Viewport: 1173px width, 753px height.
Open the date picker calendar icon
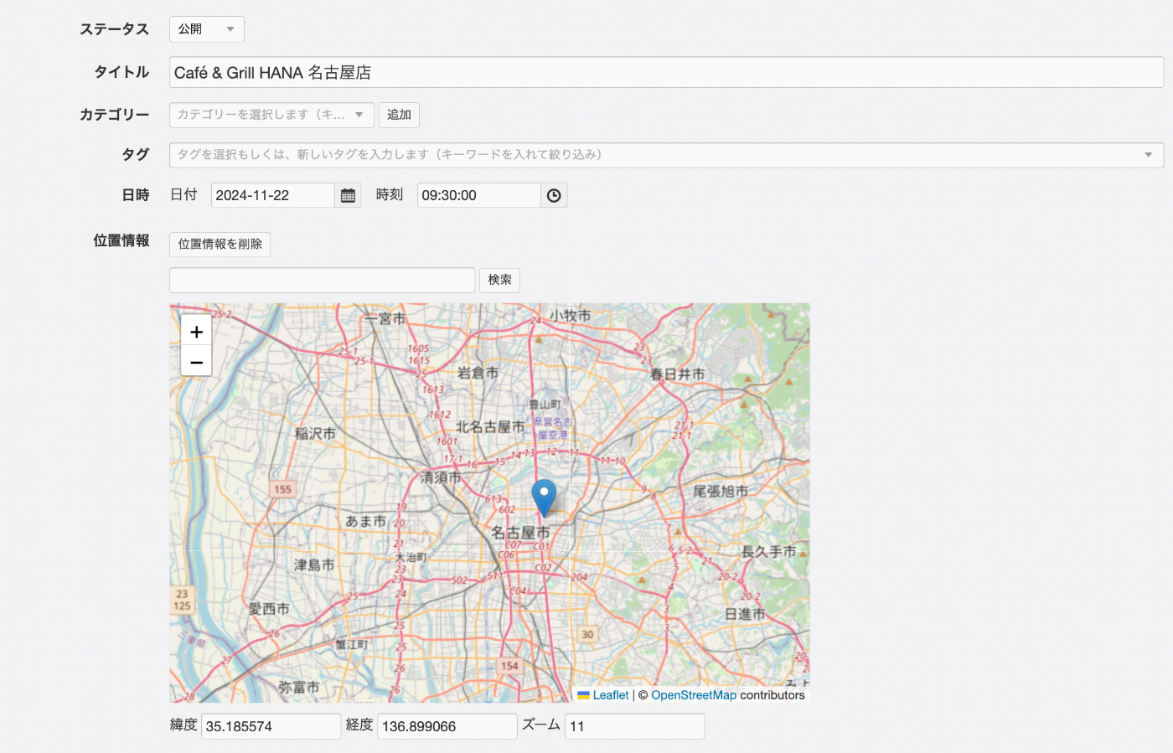[348, 195]
